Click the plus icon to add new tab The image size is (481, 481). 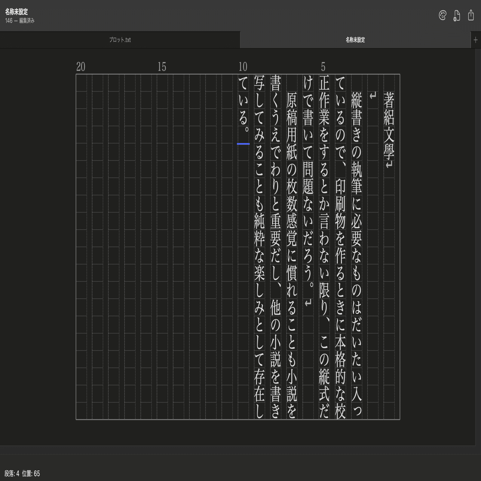476,39
